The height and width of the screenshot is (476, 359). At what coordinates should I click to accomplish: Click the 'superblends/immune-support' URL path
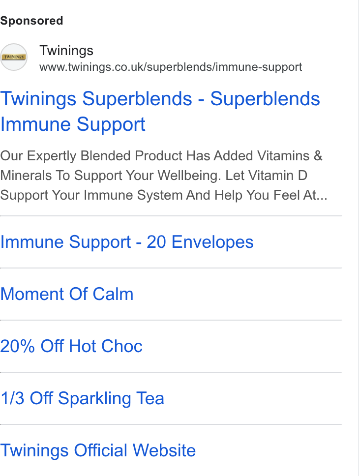[x=224, y=67]
